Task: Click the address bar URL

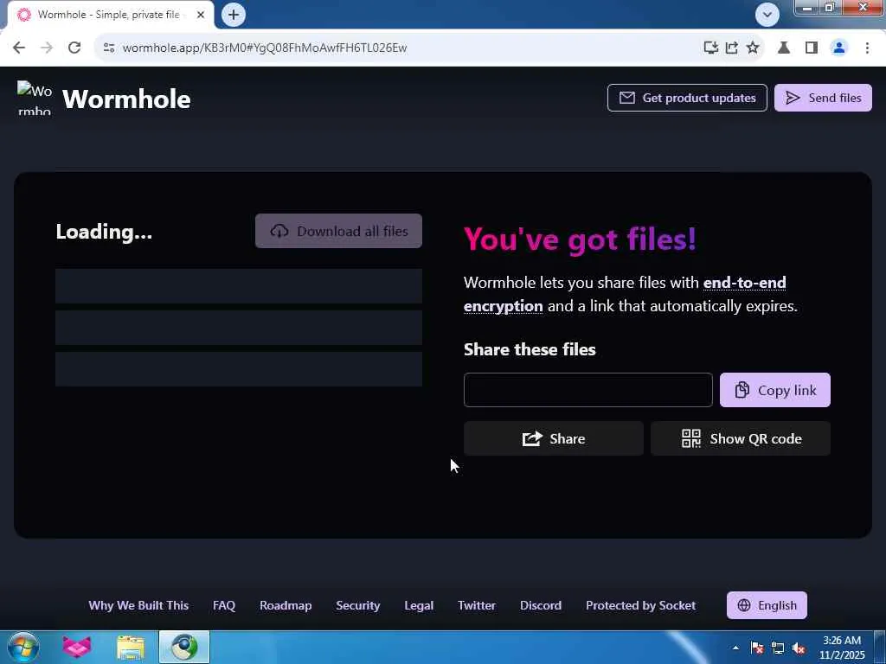Action: 265,48
